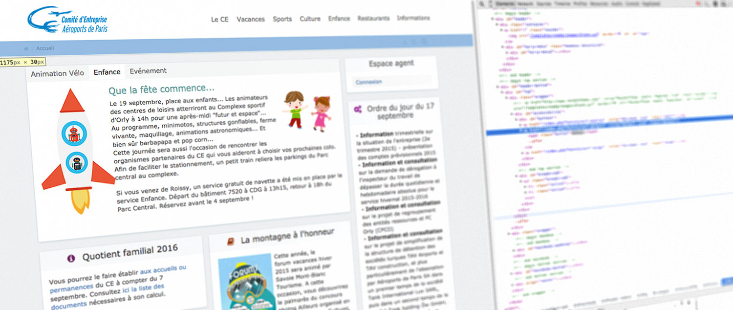Switch to the Animation Vélo tab
The image size is (733, 310).
click(x=57, y=73)
